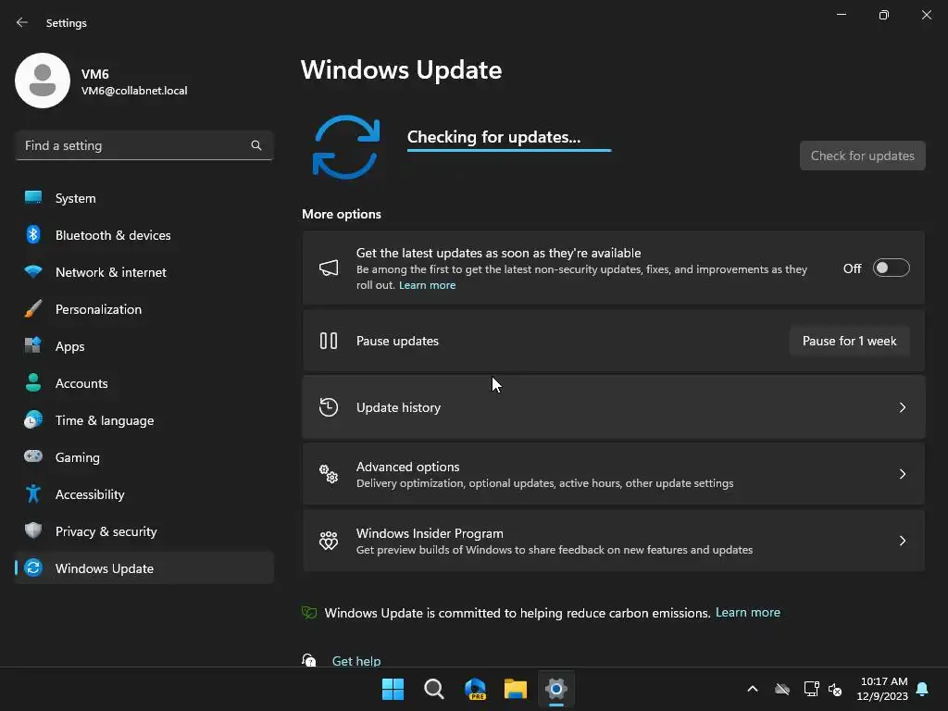Click the Gaming controller icon

pos(33,456)
